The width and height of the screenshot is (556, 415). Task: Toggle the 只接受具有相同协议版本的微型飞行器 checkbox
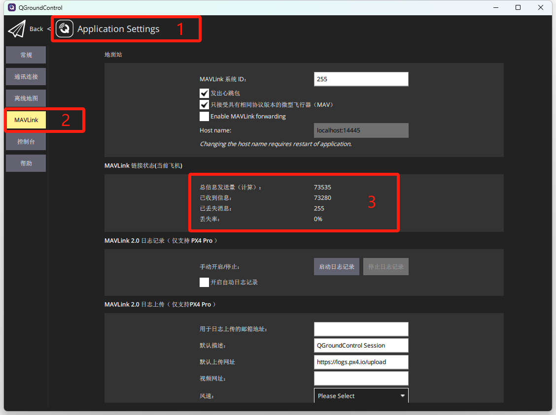[x=204, y=105]
